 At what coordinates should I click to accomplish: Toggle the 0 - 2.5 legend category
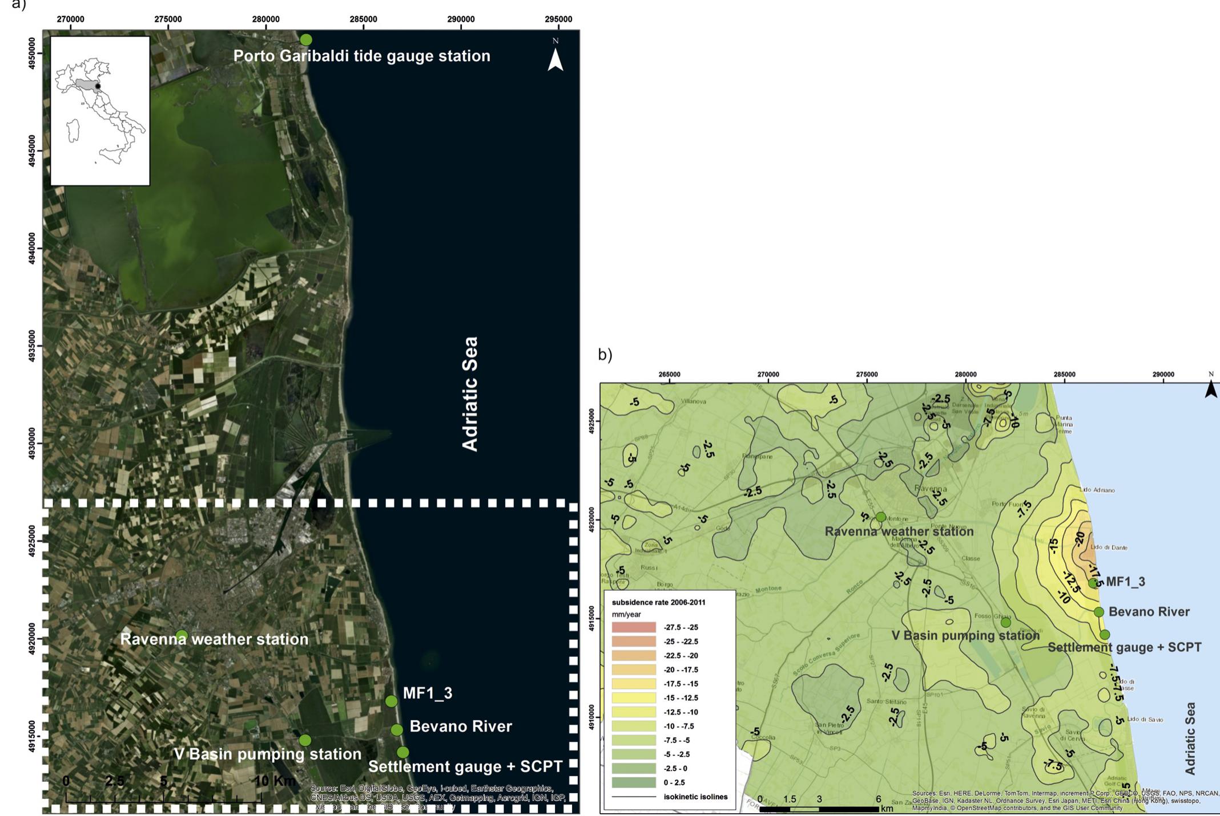click(x=634, y=782)
